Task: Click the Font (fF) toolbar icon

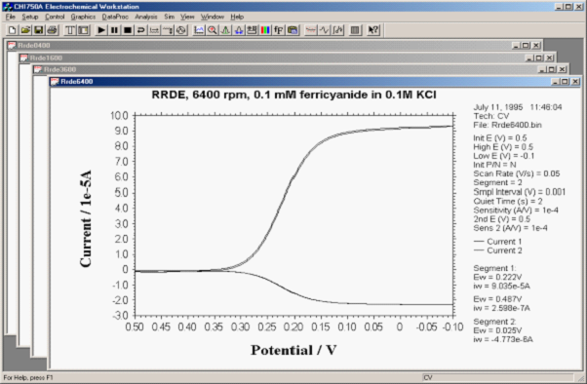Action: (x=279, y=30)
